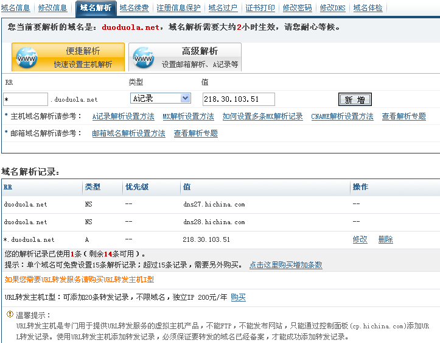Open the 注册信息保护 tab
The width and height of the screenshot is (440, 343).
pyautogui.click(x=178, y=8)
